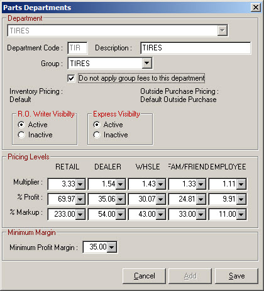Screen dimensions: 264x291
Task: Open the EMPLOYEE Multiplier dropdown arrow
Action: [x=241, y=184]
